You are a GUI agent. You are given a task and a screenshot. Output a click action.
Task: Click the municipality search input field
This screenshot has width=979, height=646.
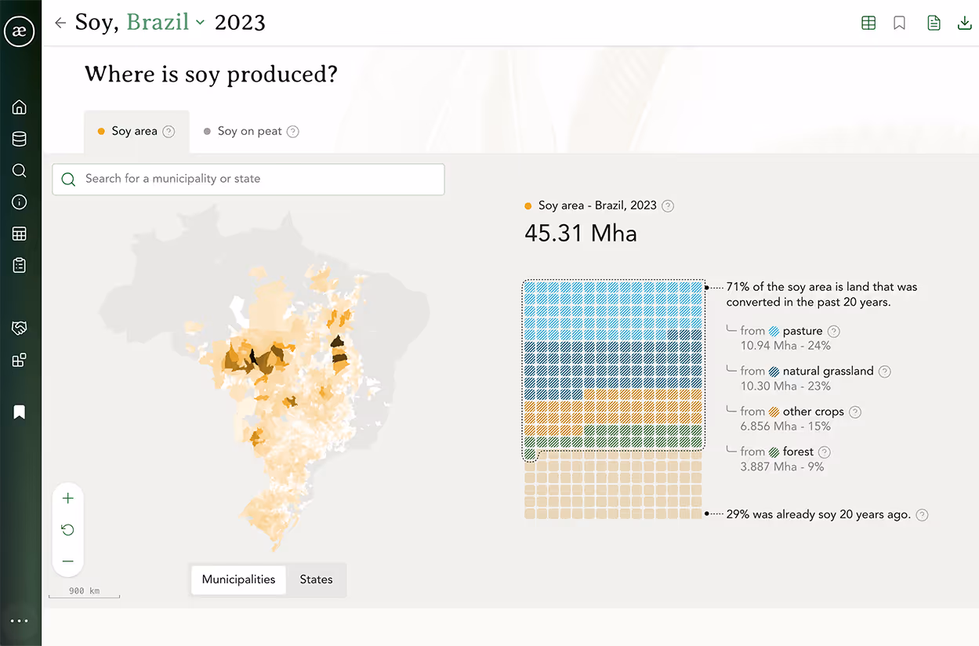(248, 179)
